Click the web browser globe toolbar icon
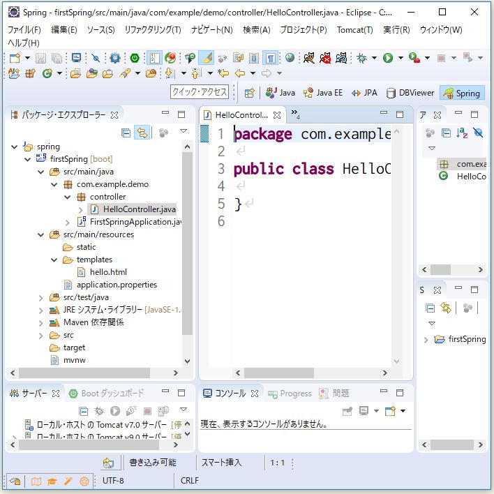The width and height of the screenshot is (494, 494). (290, 58)
